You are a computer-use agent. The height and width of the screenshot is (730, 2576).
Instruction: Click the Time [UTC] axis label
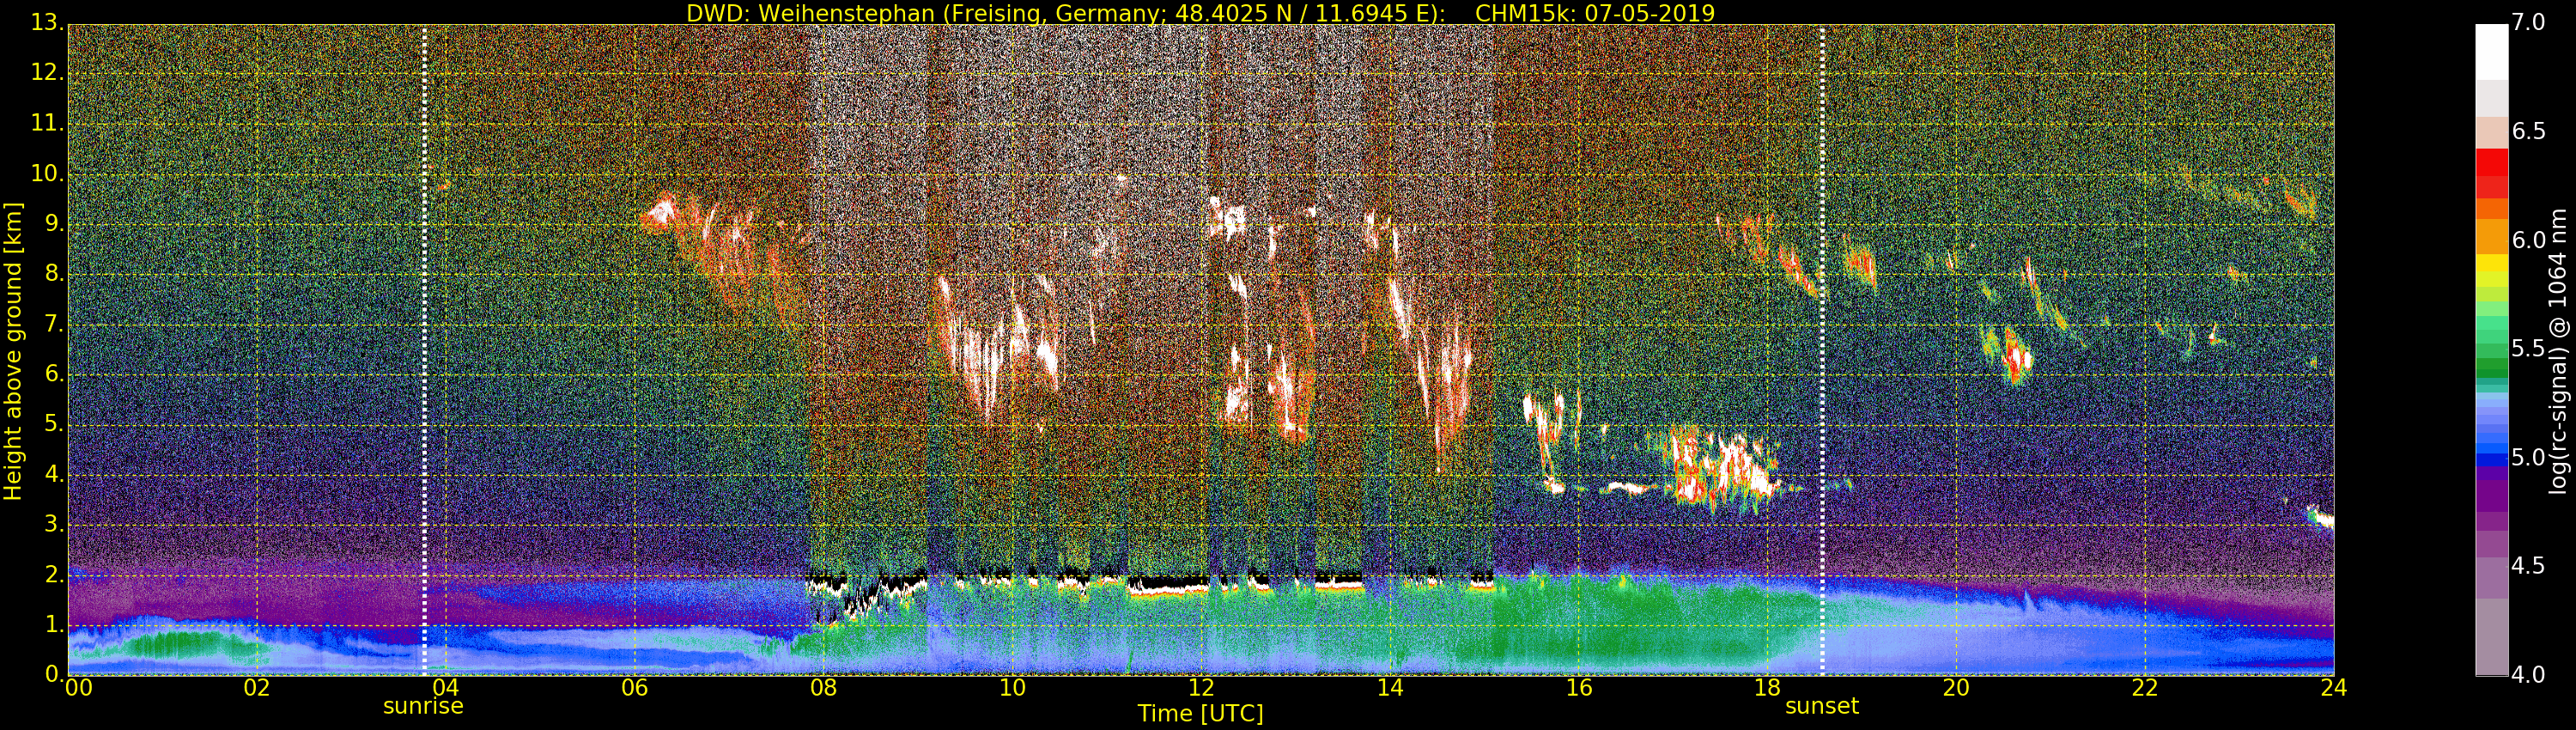1200,714
